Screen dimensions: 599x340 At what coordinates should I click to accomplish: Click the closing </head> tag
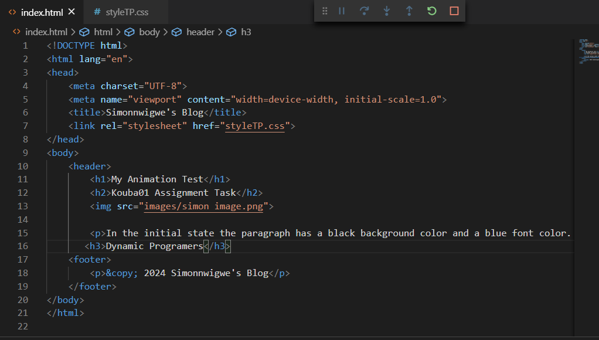(x=65, y=140)
